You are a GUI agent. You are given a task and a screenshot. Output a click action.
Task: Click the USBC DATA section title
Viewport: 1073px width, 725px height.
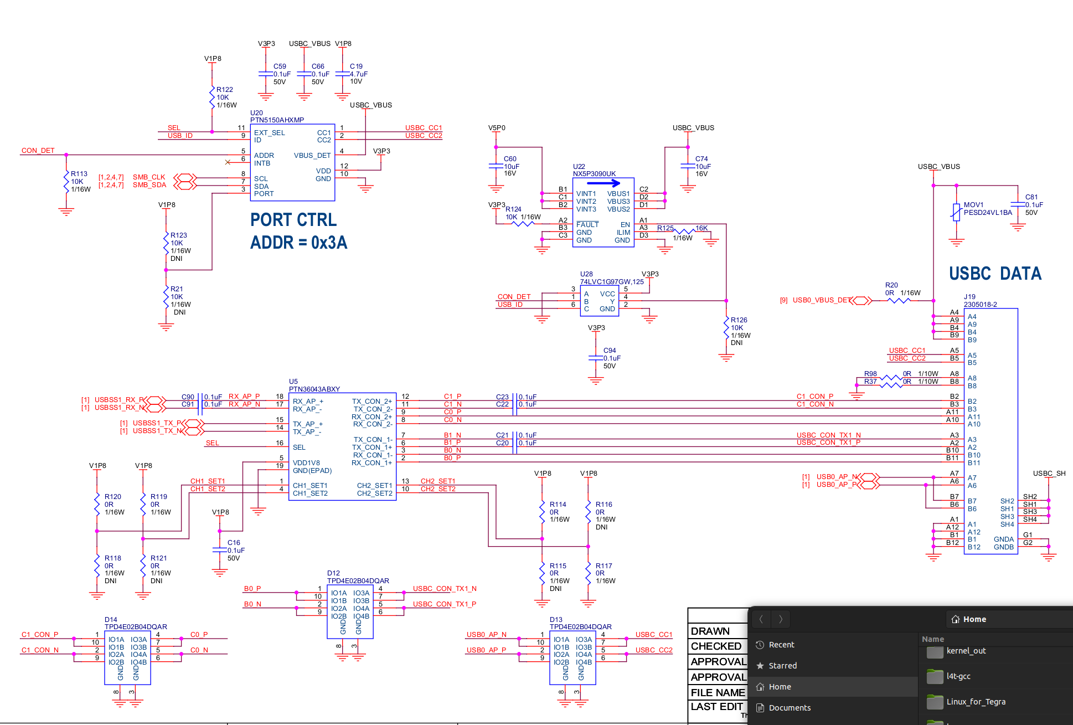995,274
